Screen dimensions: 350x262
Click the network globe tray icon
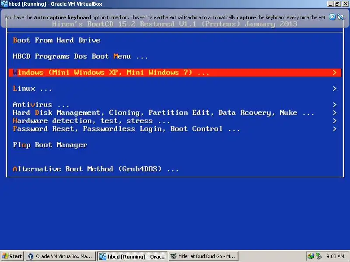(x=311, y=256)
